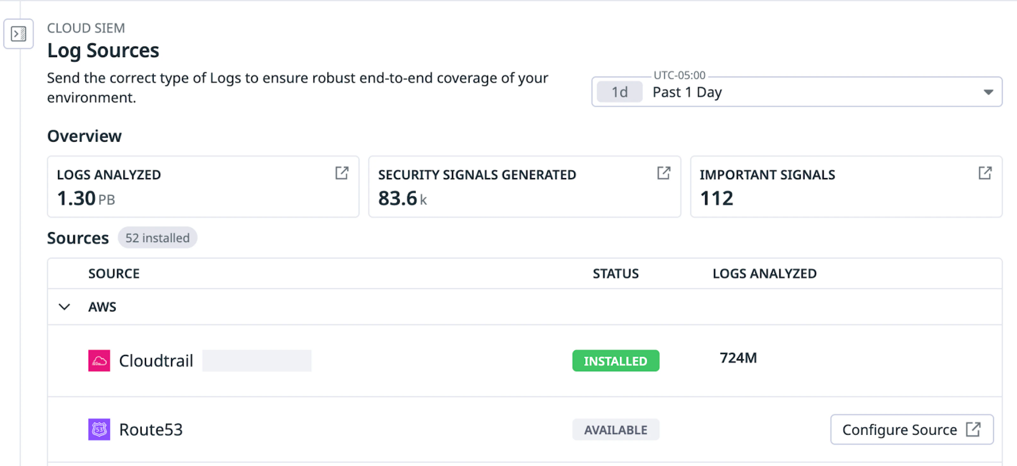Click the Cloudtrail pink service icon
The width and height of the screenshot is (1017, 466).
99,360
